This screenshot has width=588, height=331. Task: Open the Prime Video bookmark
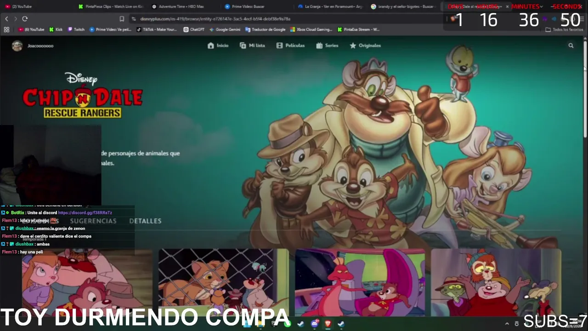(x=110, y=29)
